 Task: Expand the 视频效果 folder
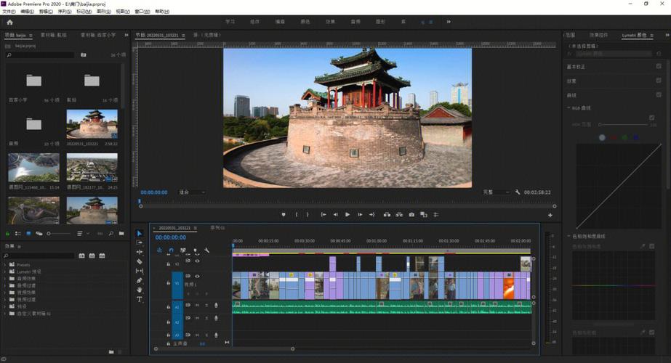4,293
